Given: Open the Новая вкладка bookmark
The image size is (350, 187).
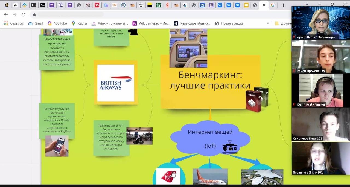Looking at the screenshot, I should [x=229, y=23].
